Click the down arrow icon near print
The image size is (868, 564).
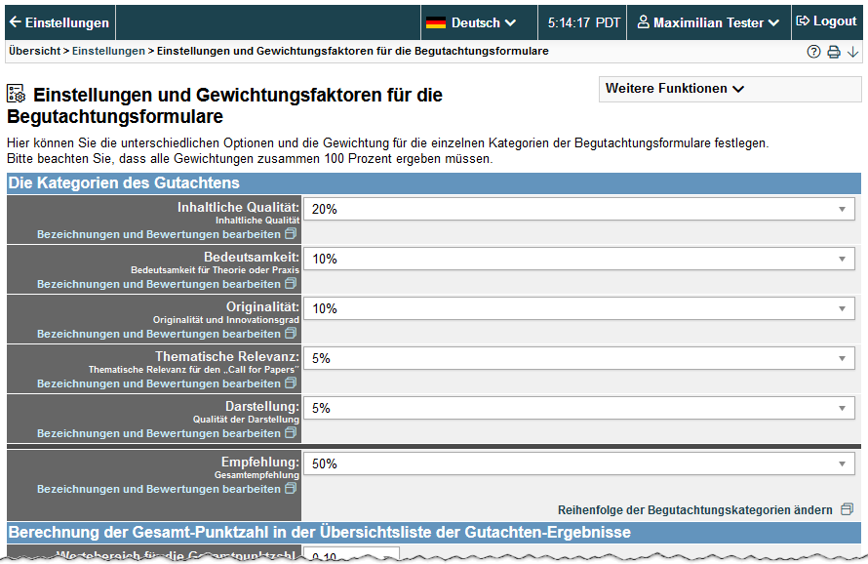[x=853, y=52]
